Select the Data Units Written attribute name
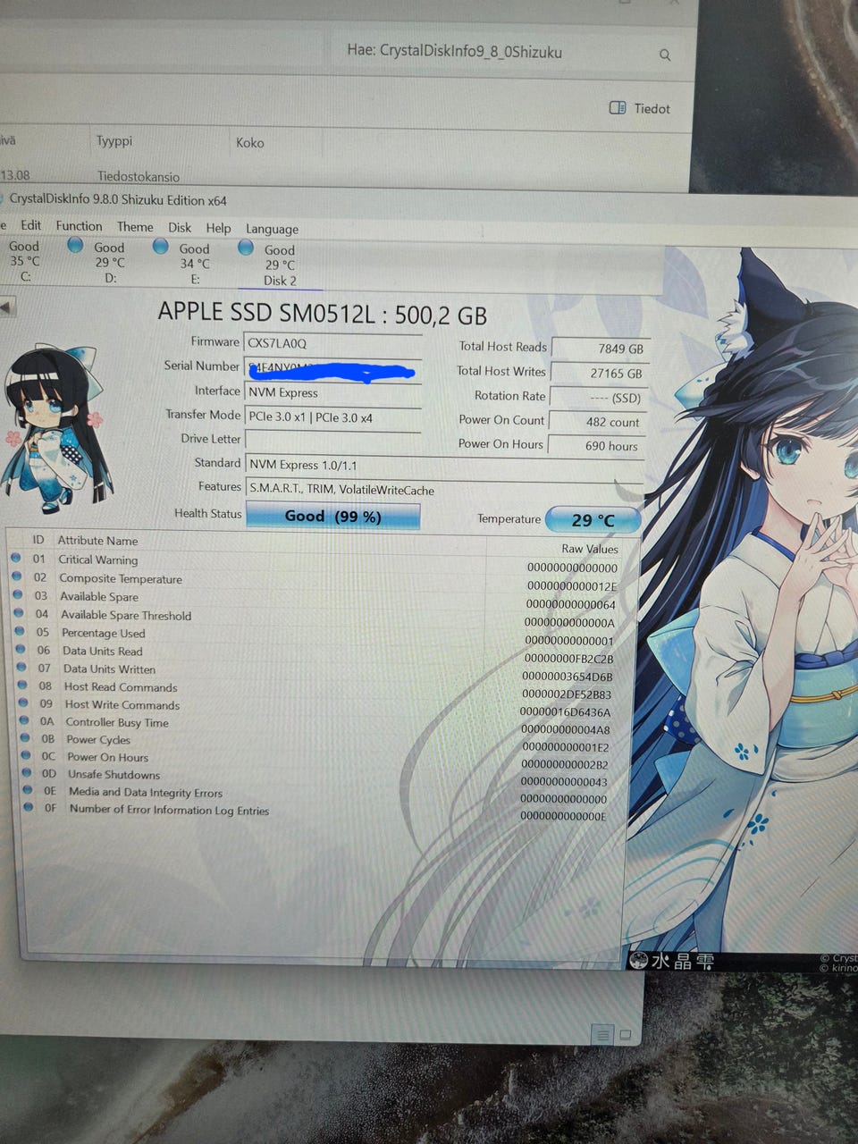 point(109,669)
